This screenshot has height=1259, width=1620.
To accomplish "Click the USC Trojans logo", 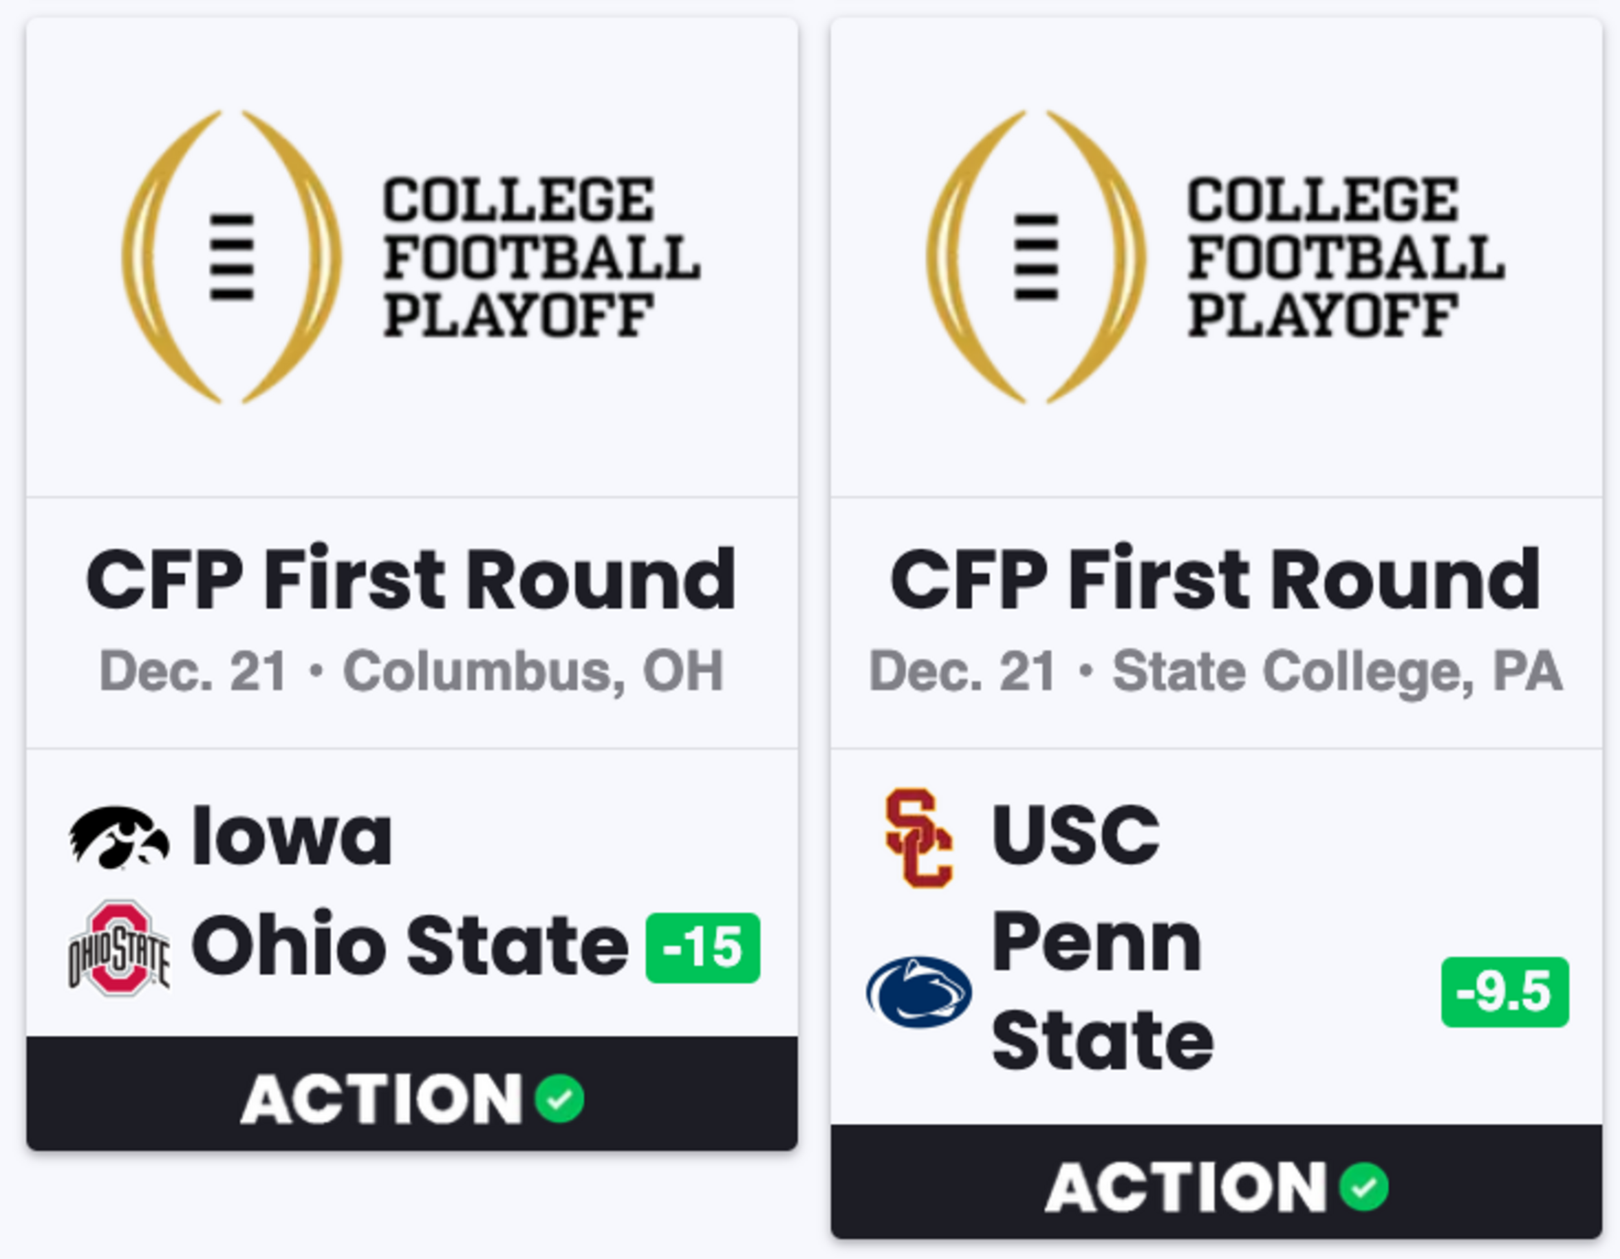I will [x=919, y=838].
